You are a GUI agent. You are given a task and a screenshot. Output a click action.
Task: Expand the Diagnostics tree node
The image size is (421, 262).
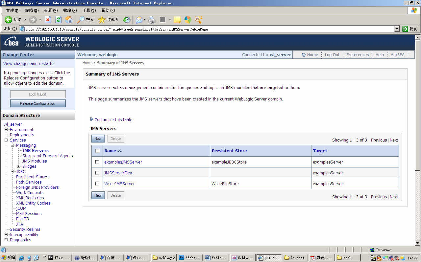6,240
